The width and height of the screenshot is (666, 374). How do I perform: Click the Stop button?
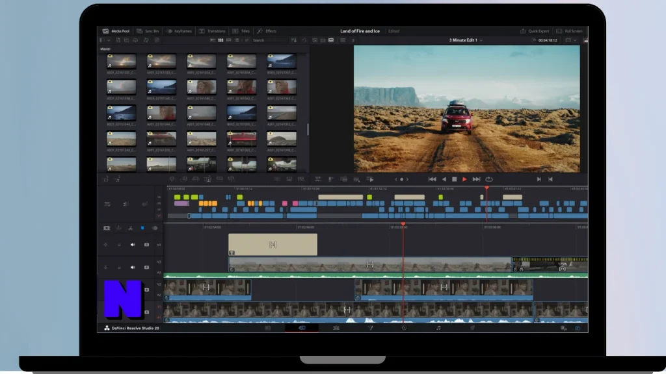coord(455,179)
